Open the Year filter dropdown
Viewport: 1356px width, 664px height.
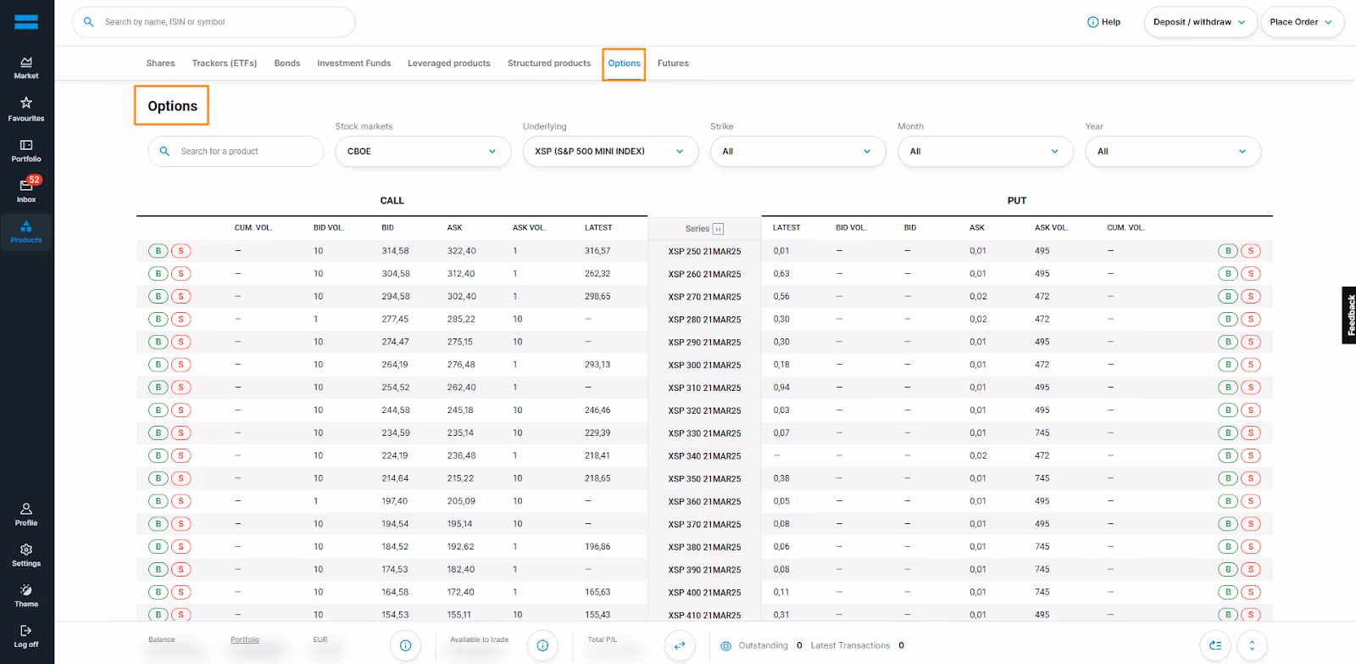pos(1173,152)
